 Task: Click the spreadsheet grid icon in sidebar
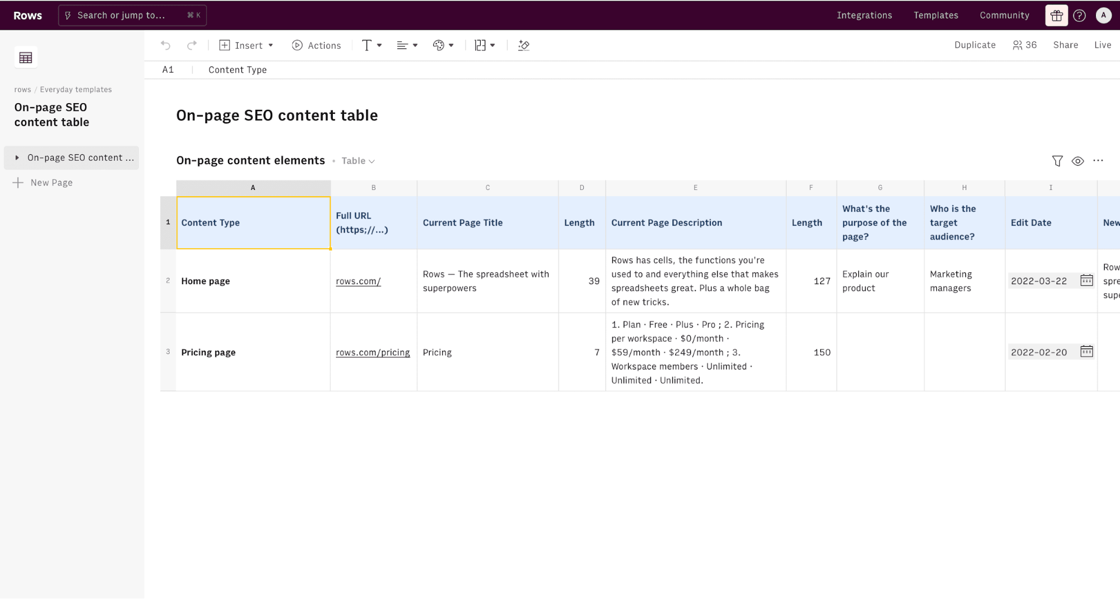pos(26,57)
